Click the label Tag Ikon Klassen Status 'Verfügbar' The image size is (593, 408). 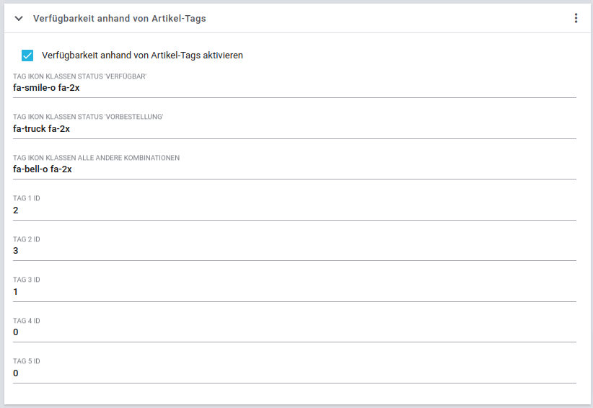tap(79, 76)
